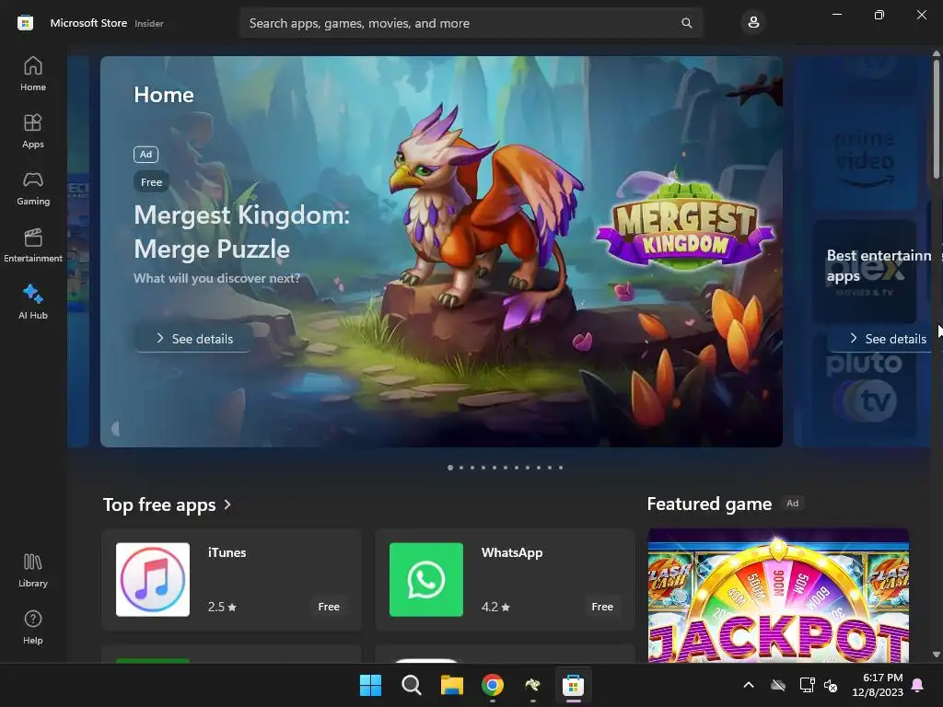This screenshot has width=943, height=707.
Task: Open the Top free apps heading
Action: click(x=159, y=504)
